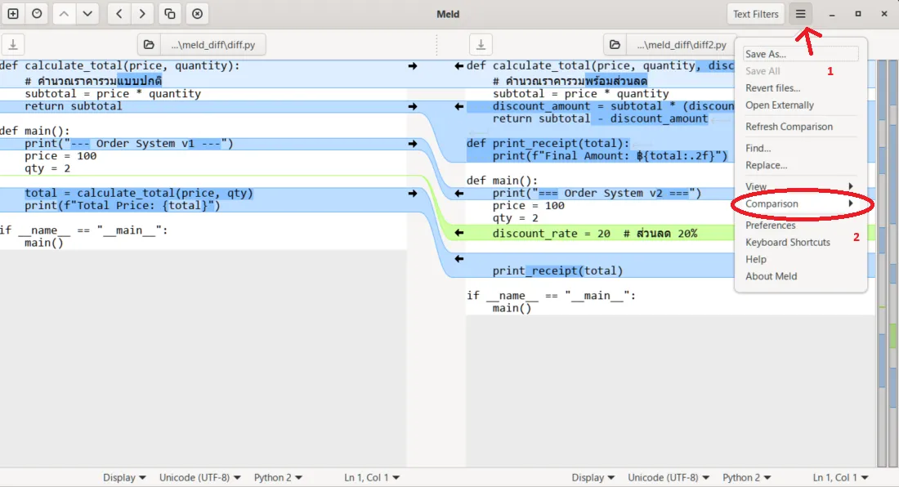This screenshot has height=487, width=899.
Task: Open left pane Unicode (UTF-8) encoding dropdown
Action: click(x=199, y=478)
